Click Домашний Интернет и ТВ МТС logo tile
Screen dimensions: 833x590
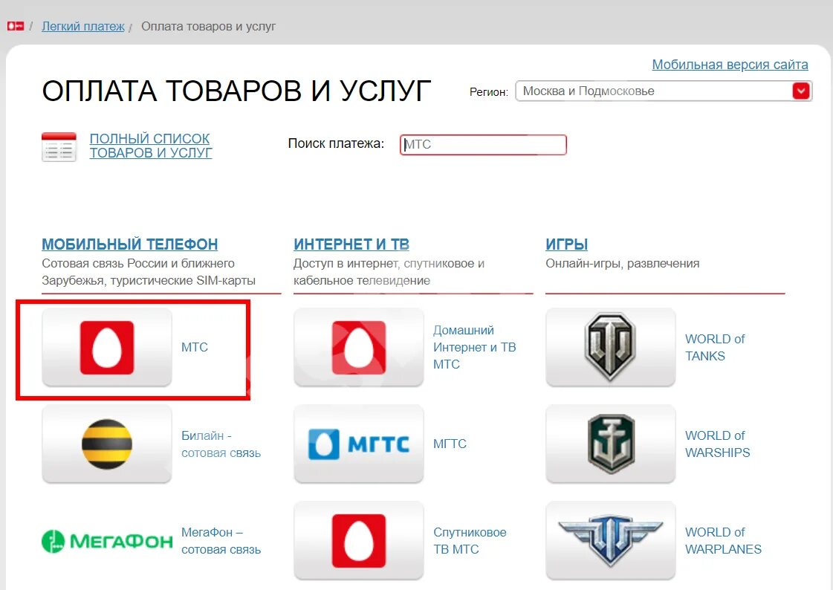[x=359, y=347]
